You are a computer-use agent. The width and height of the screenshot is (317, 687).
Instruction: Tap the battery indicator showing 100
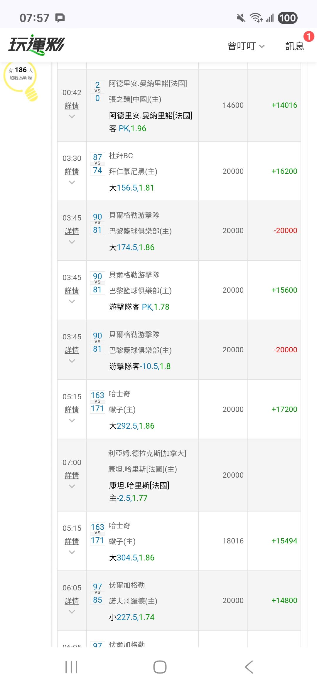tap(287, 18)
